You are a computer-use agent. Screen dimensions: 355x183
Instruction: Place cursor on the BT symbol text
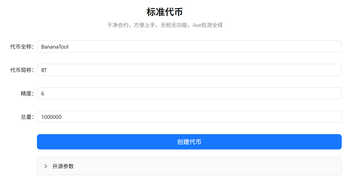[x=44, y=70]
